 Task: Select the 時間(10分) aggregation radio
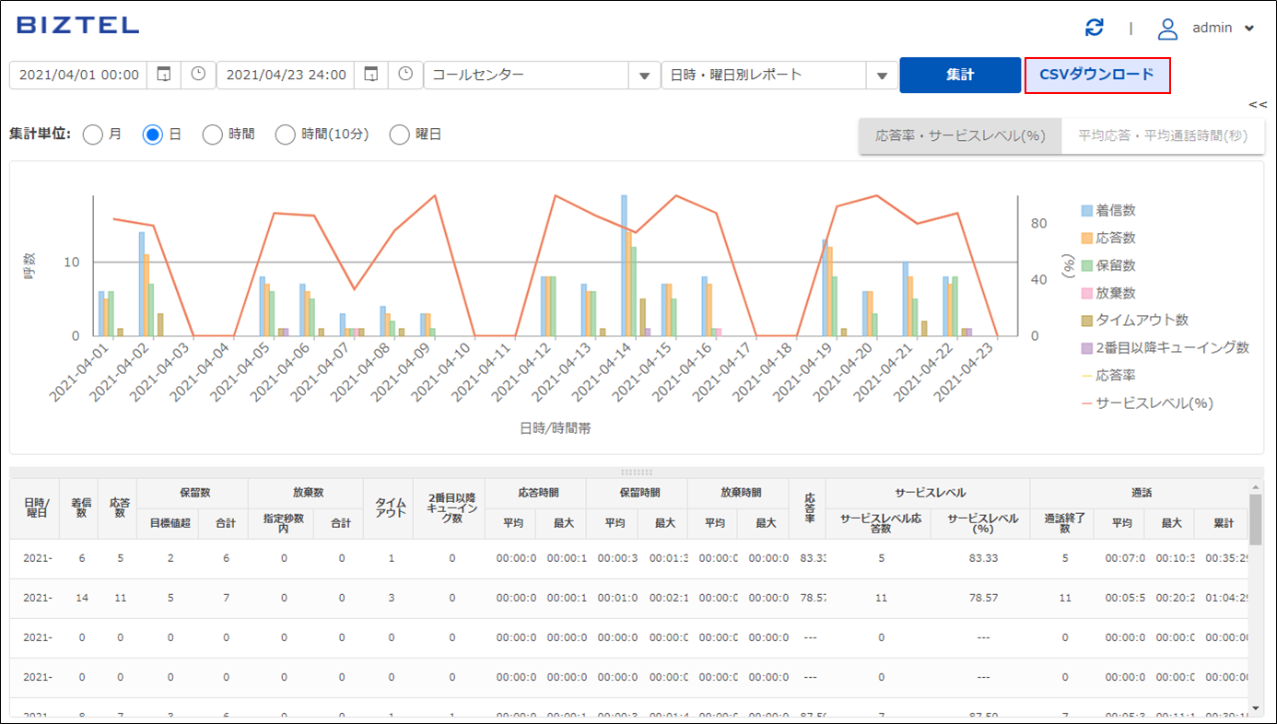[x=286, y=134]
